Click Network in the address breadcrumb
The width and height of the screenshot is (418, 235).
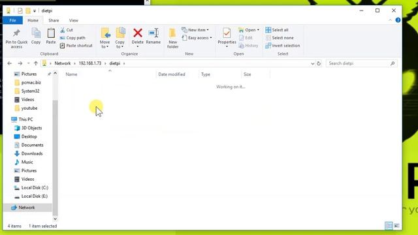(63, 63)
